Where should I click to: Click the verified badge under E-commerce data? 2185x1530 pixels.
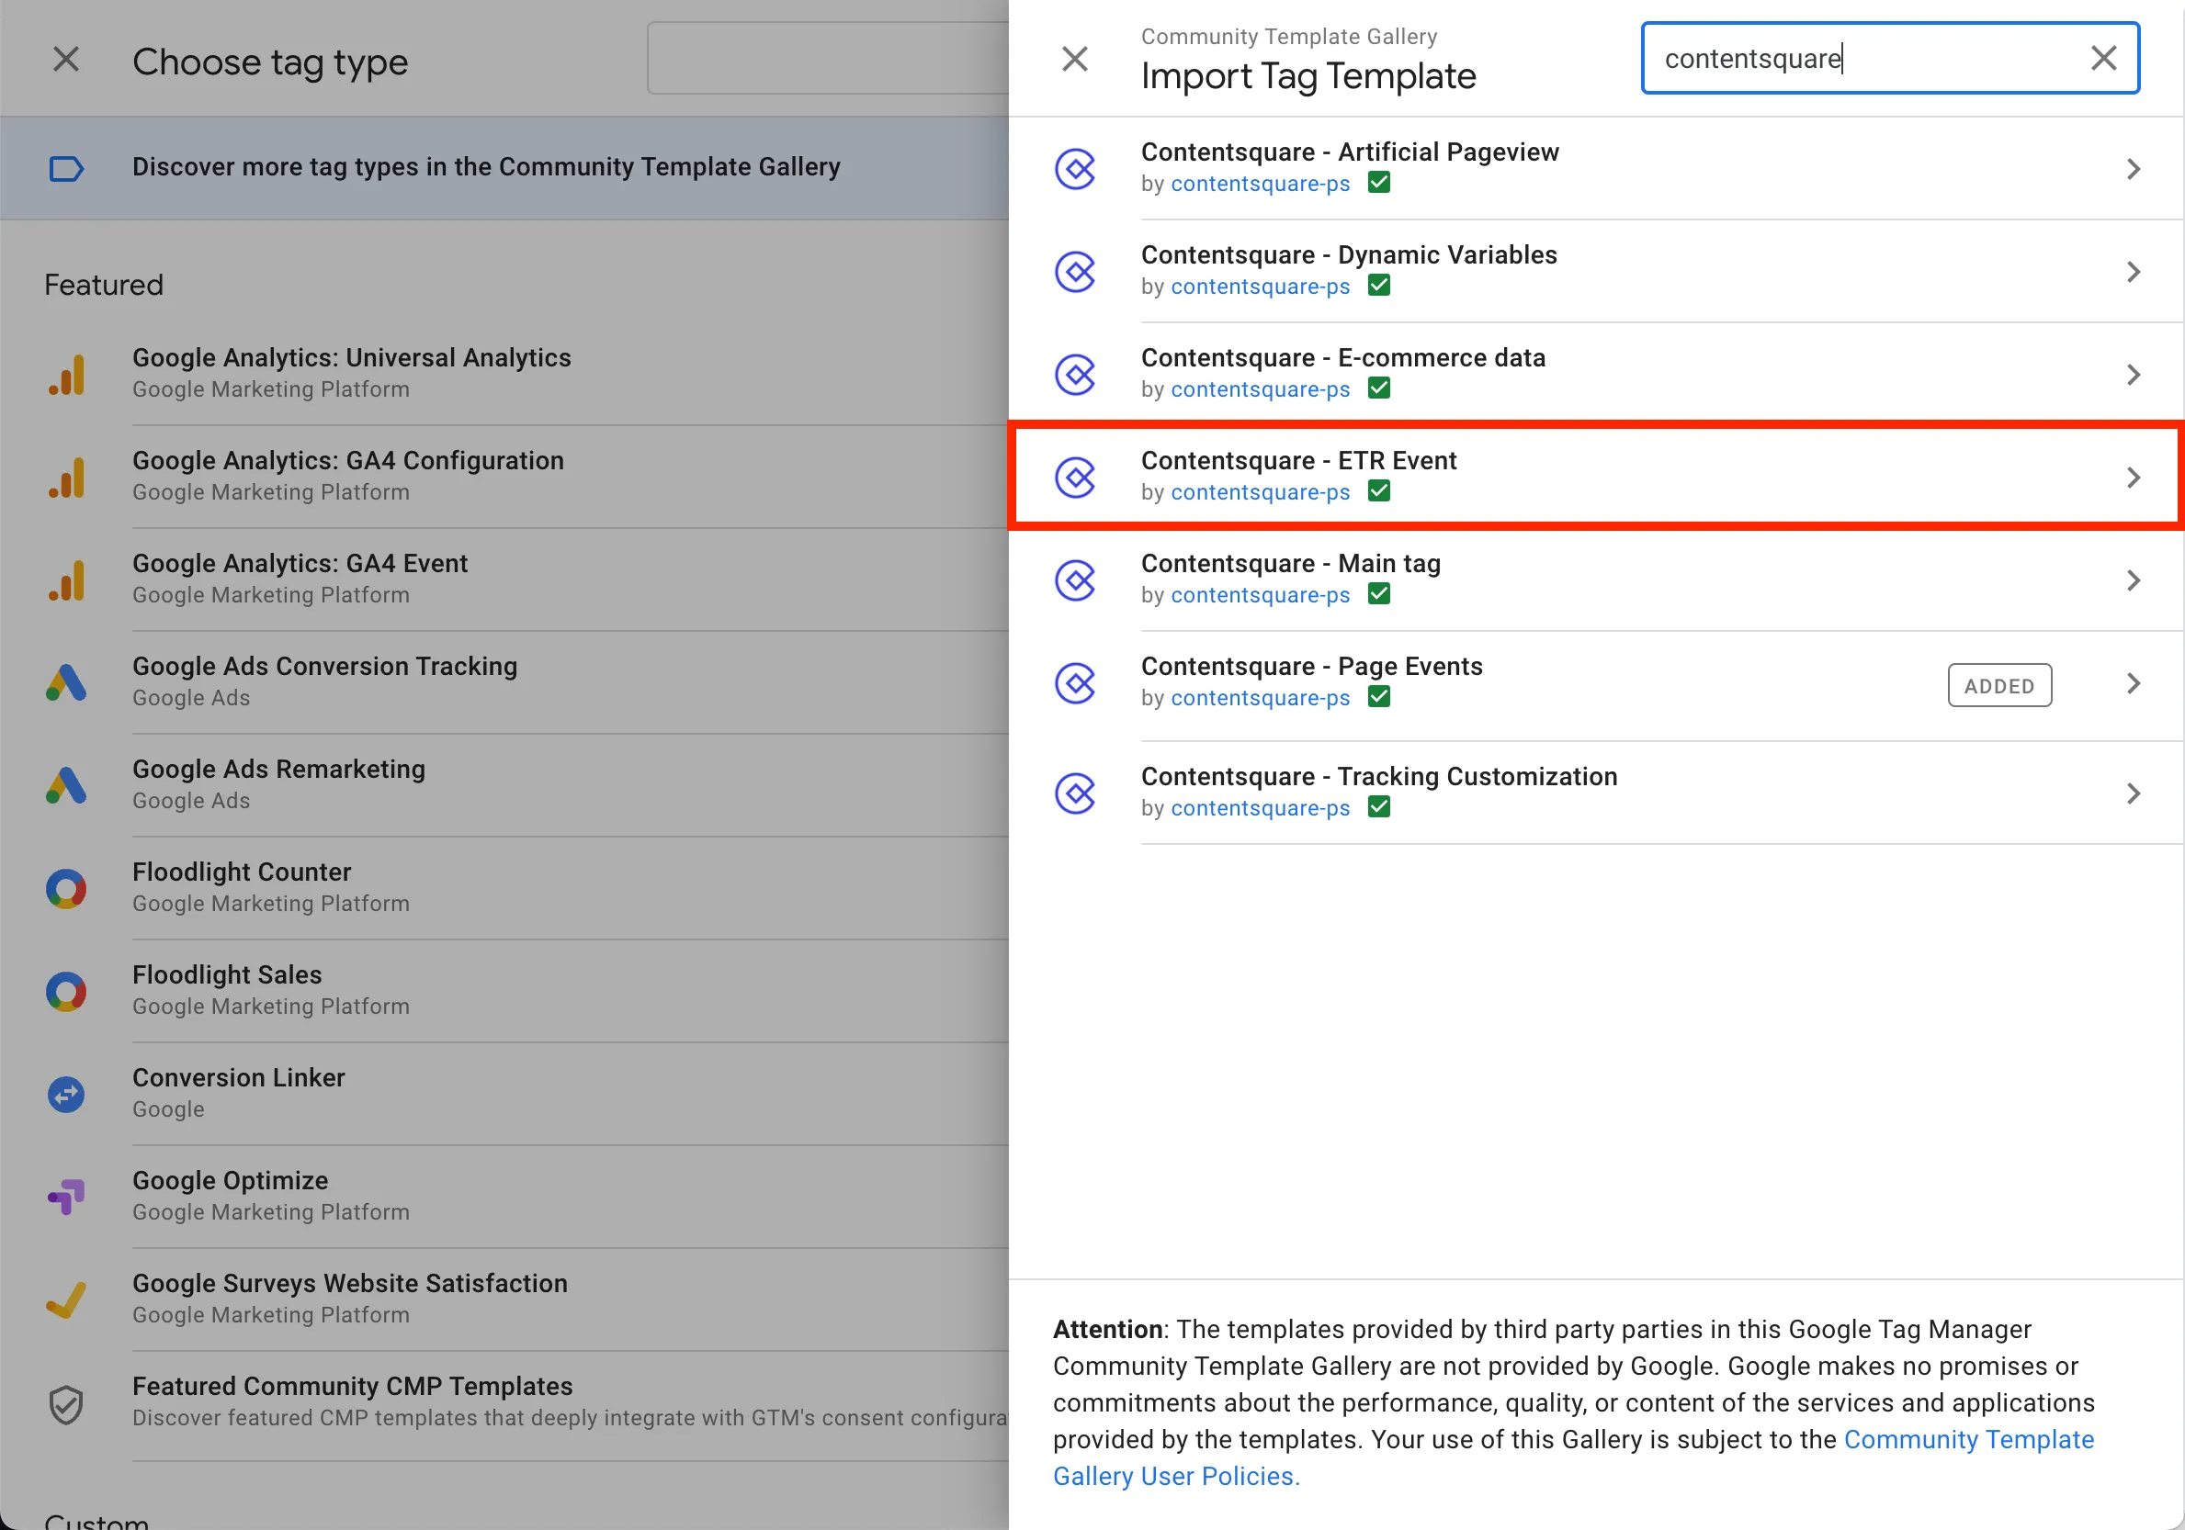[x=1378, y=388]
